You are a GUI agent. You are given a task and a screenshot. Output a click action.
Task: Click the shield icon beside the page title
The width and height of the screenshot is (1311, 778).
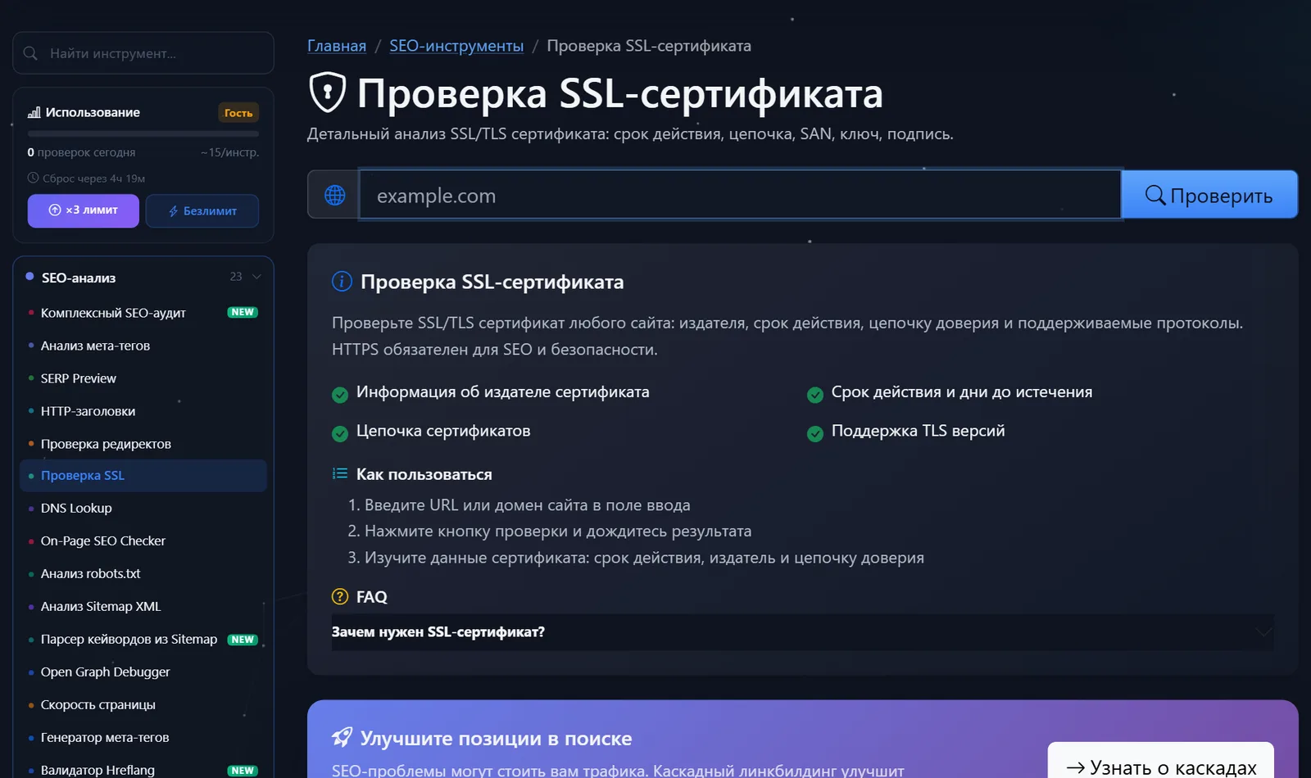click(328, 93)
